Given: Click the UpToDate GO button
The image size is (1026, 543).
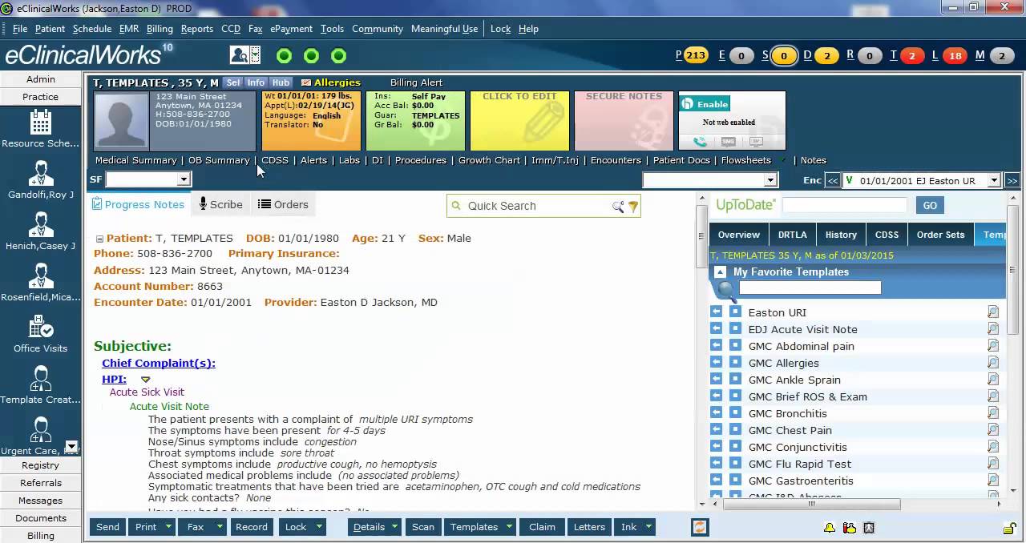Looking at the screenshot, I should [x=930, y=206].
